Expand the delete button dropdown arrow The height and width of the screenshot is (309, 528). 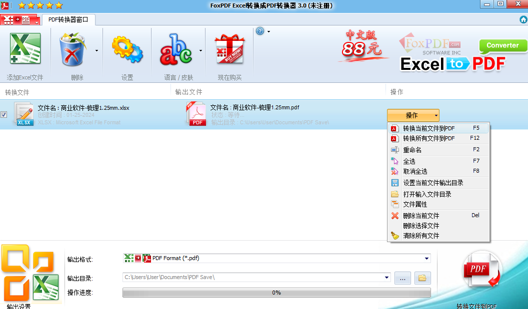96,50
